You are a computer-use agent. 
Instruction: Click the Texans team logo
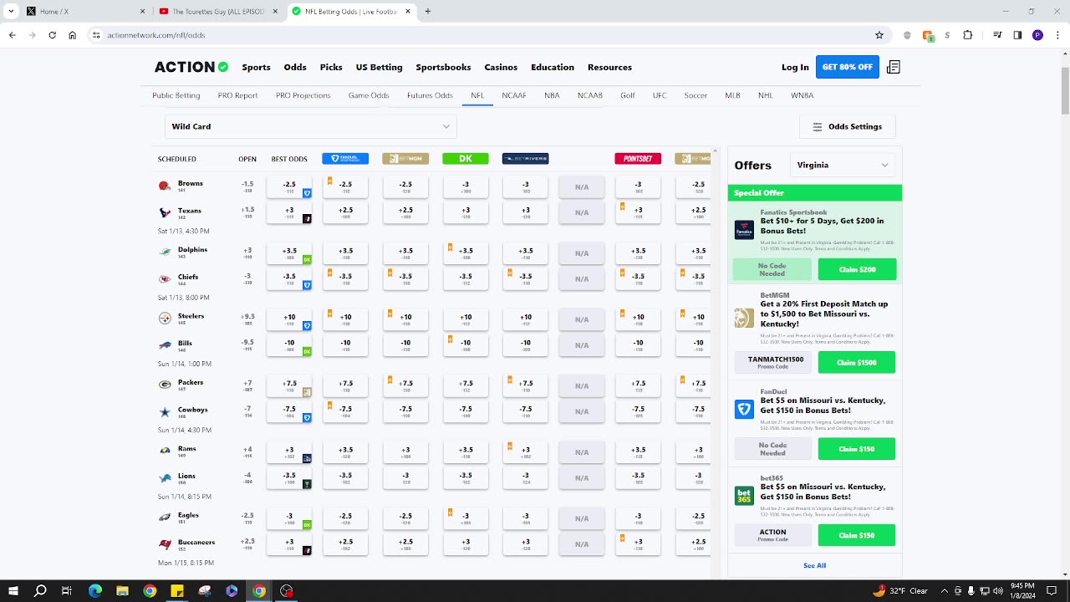(x=165, y=213)
